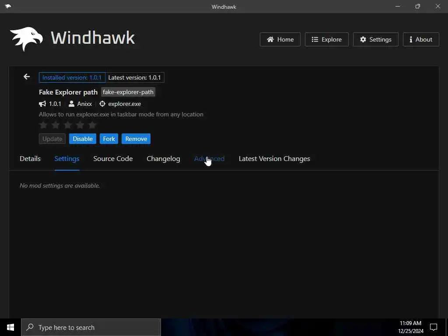Remove the Fake Explorer path mod
The width and height of the screenshot is (448, 336).
point(136,139)
